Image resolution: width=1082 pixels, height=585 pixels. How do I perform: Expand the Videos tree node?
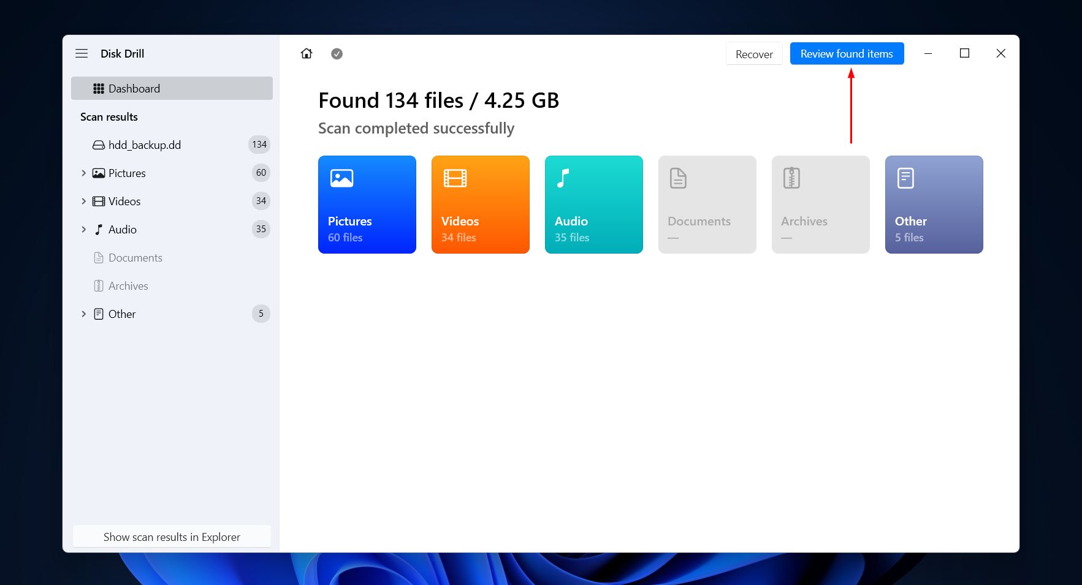[84, 202]
